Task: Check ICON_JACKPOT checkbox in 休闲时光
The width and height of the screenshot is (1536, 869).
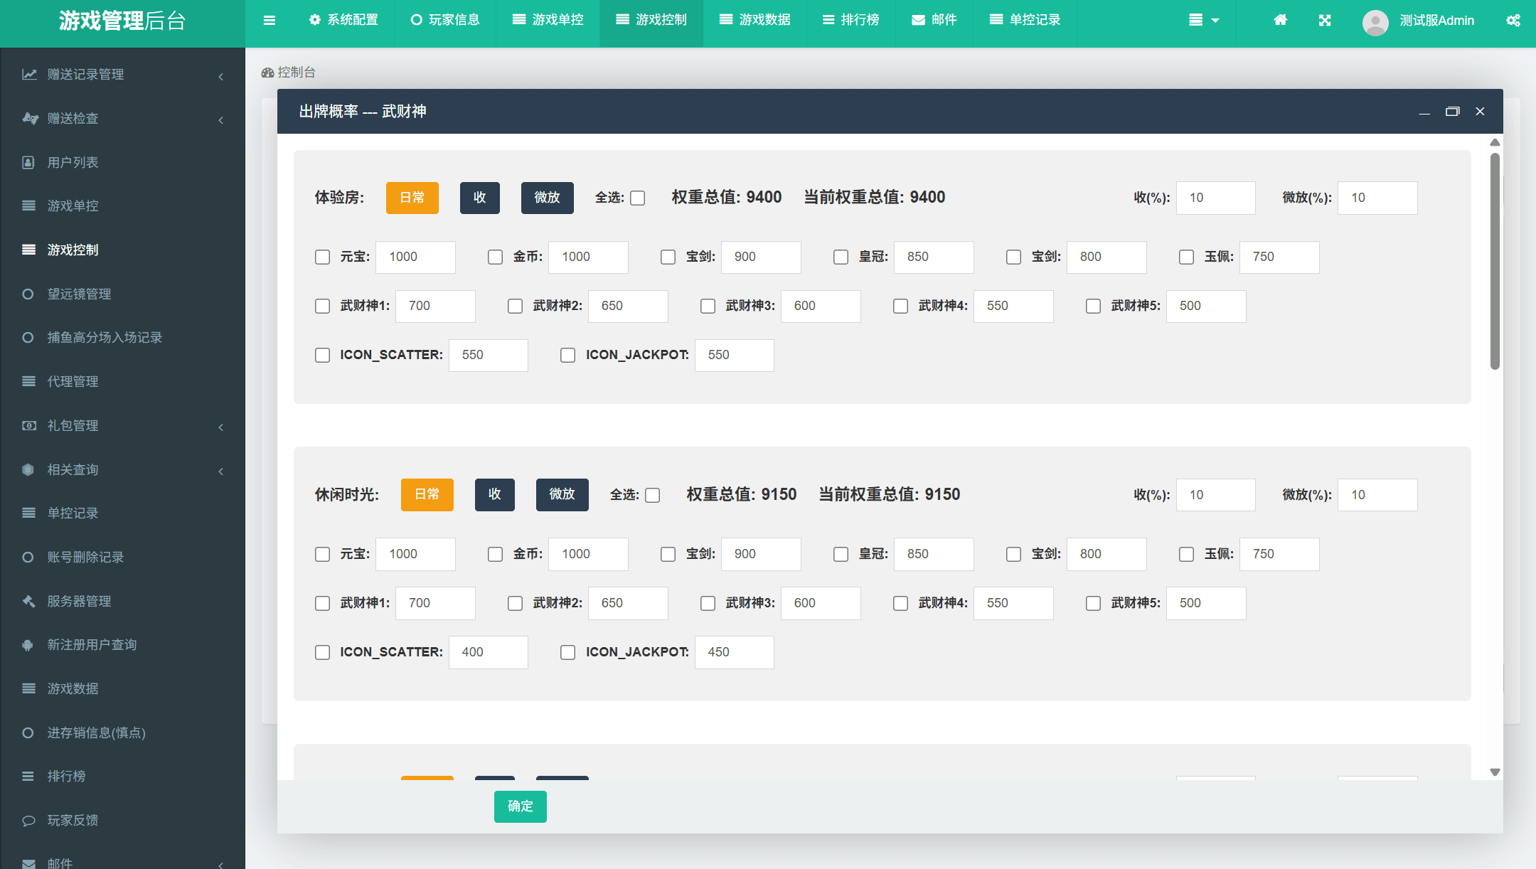Action: coord(568,653)
